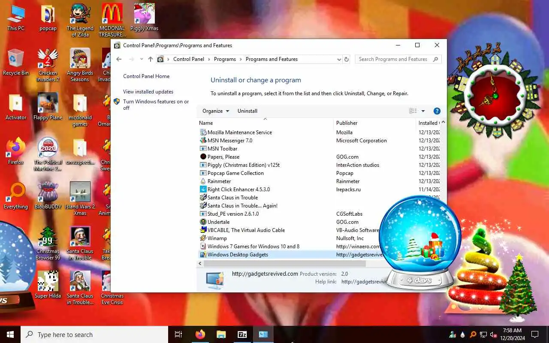Image resolution: width=549 pixels, height=343 pixels.
Task: Open the popcap folder on desktop
Action: point(48,18)
